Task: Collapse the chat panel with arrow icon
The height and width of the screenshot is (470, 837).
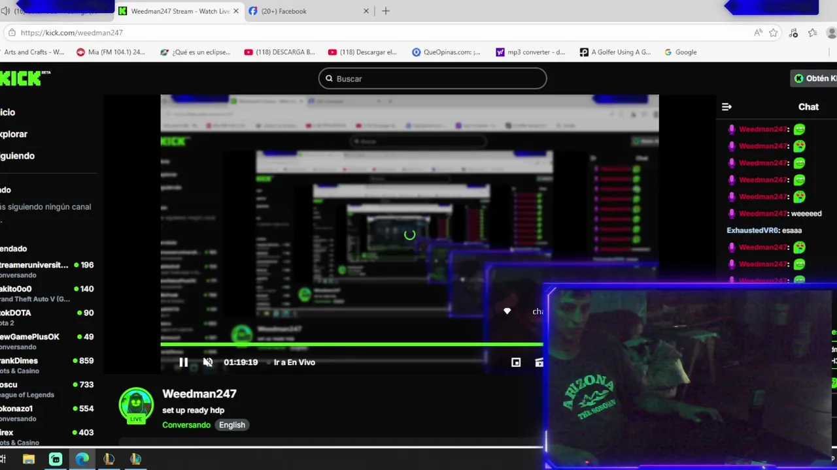Action: coord(726,106)
